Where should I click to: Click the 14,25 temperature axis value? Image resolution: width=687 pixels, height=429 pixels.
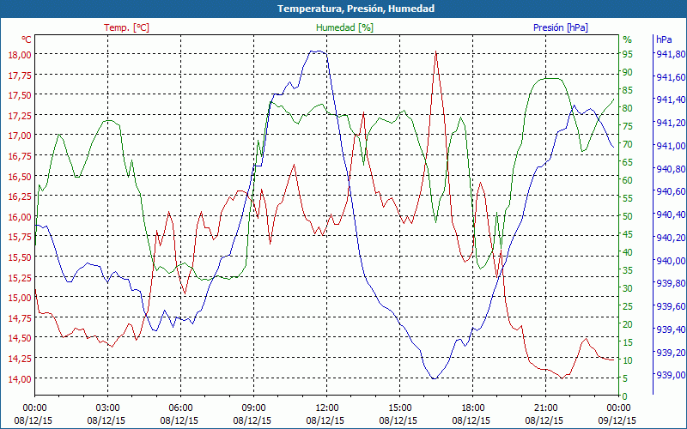click(20, 359)
